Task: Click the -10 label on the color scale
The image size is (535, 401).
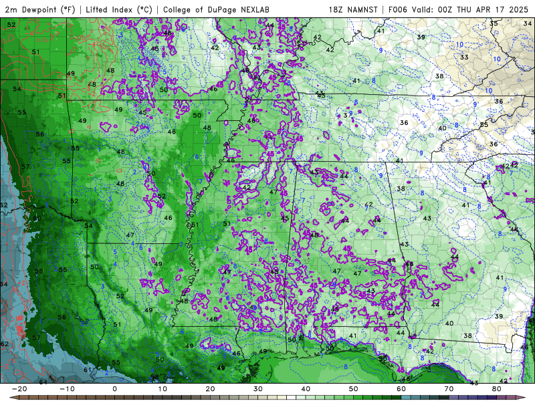Action: pos(67,389)
